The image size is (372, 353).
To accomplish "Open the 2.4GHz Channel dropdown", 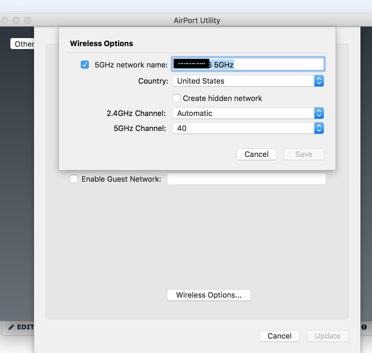I will tap(248, 113).
